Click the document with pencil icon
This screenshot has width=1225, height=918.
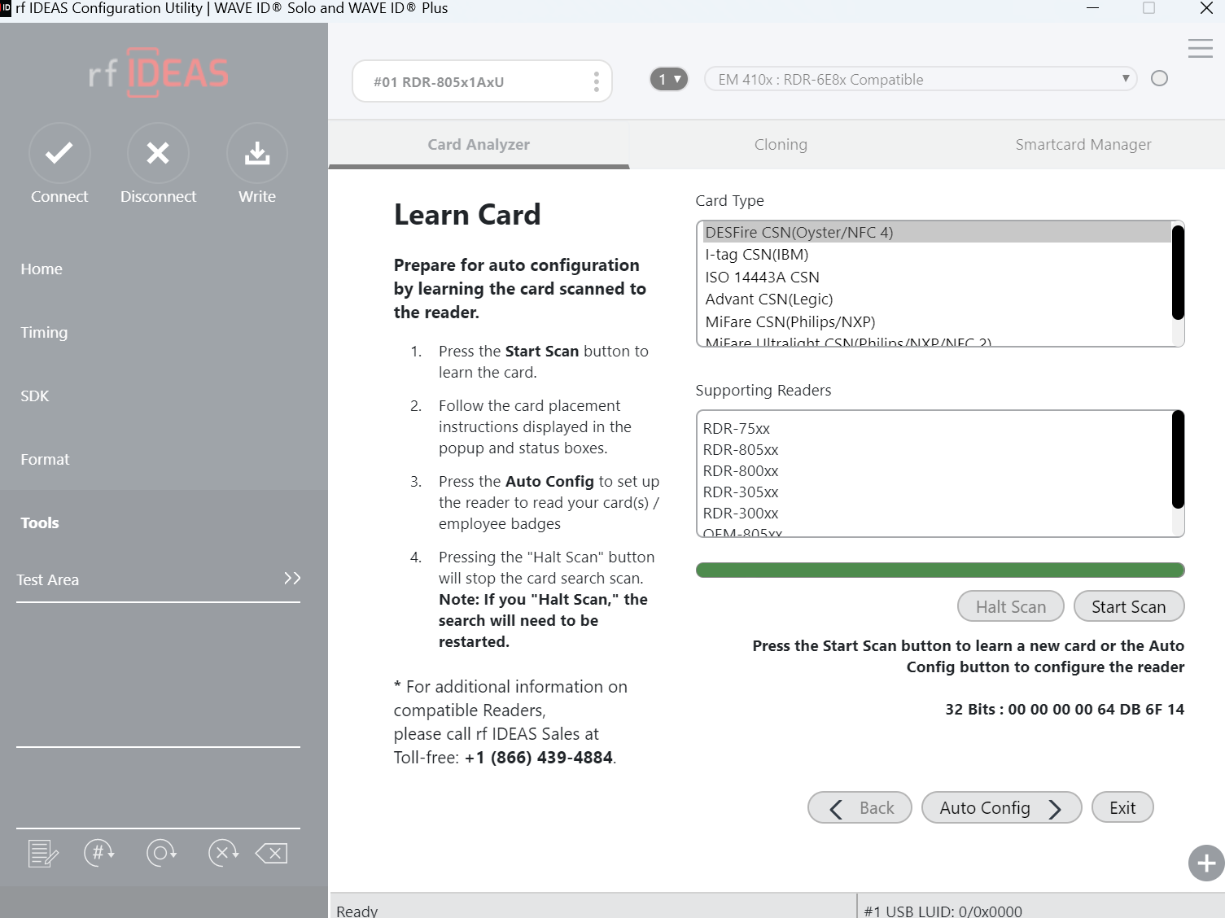click(x=42, y=853)
